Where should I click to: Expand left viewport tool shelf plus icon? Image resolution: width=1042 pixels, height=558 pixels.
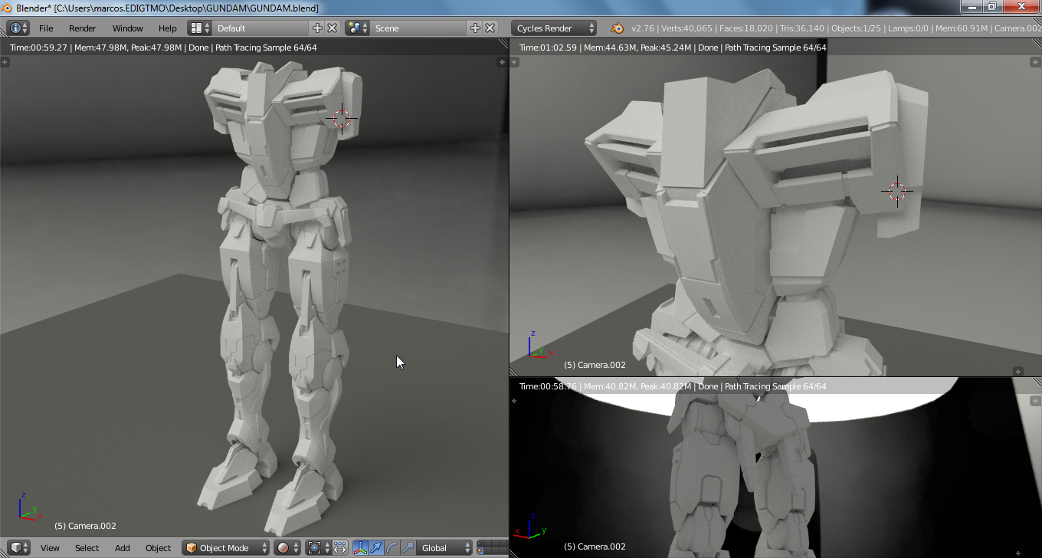[x=5, y=61]
